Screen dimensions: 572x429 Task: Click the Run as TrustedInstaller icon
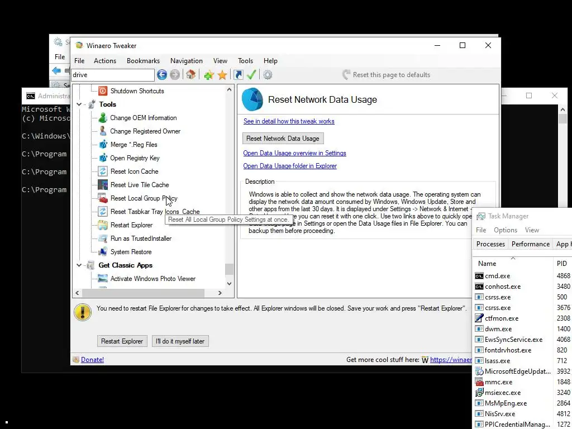(x=103, y=239)
